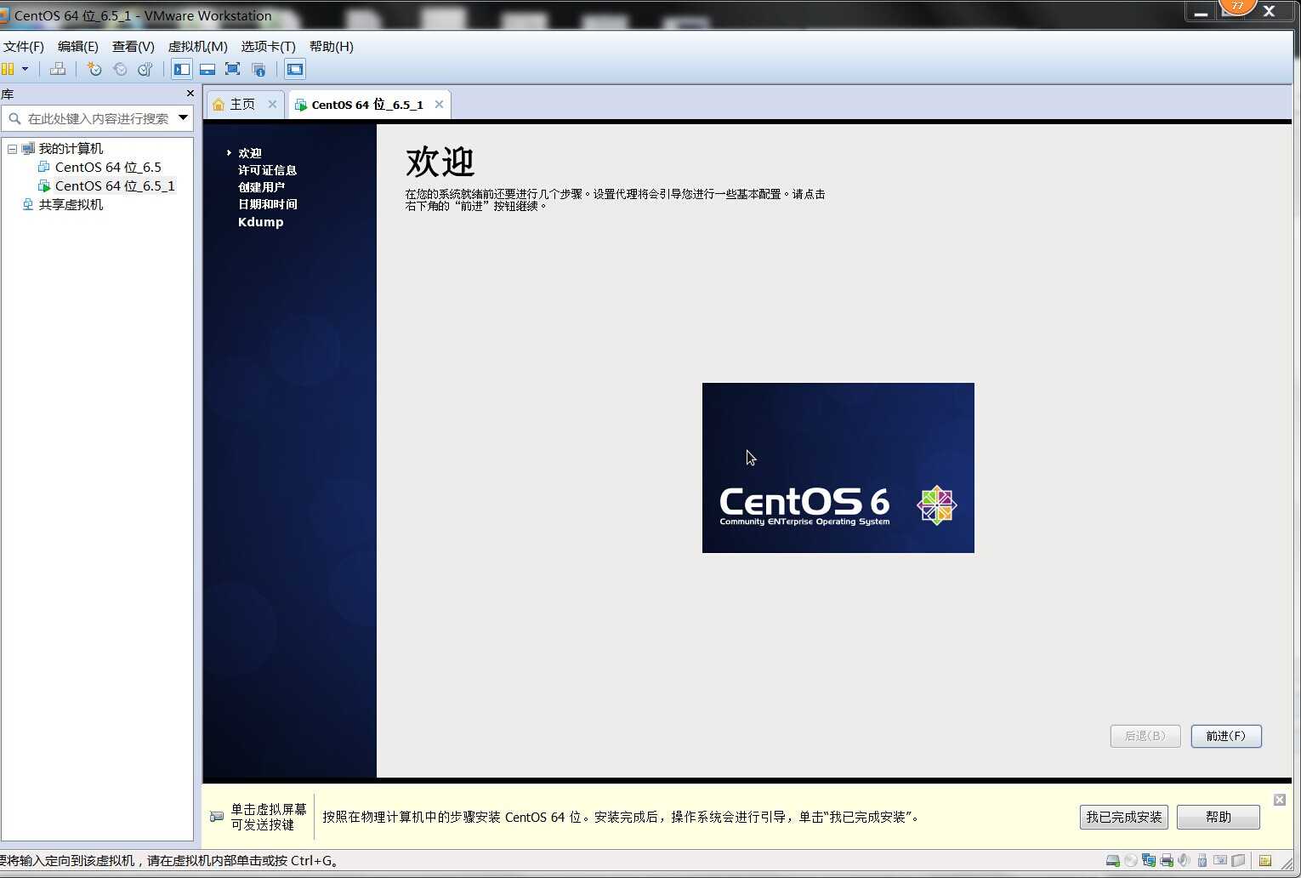Open the 查看(V) menu
The height and width of the screenshot is (878, 1301).
[134, 46]
